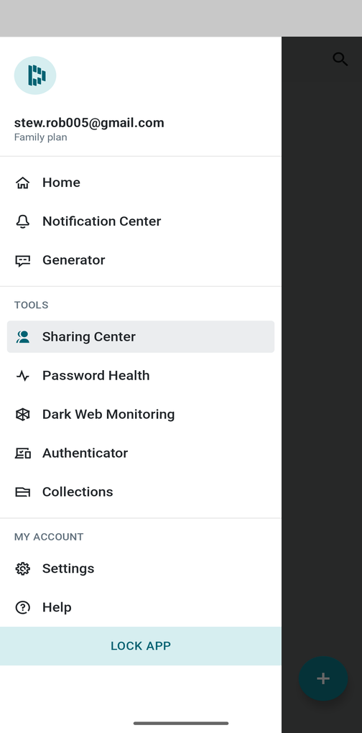The height and width of the screenshot is (733, 362).
Task: Click the Sharing Center people icon
Action: [22, 336]
